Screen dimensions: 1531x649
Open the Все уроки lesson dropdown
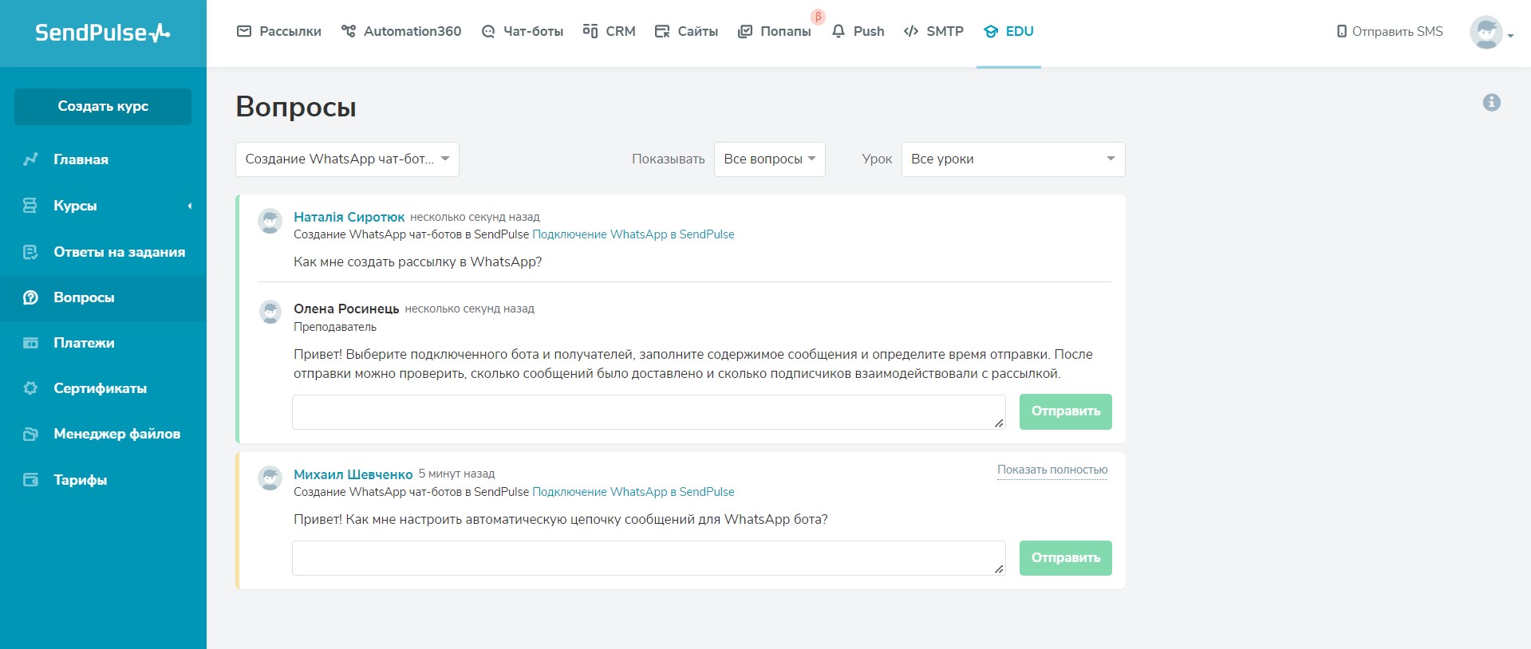pyautogui.click(x=1013, y=159)
